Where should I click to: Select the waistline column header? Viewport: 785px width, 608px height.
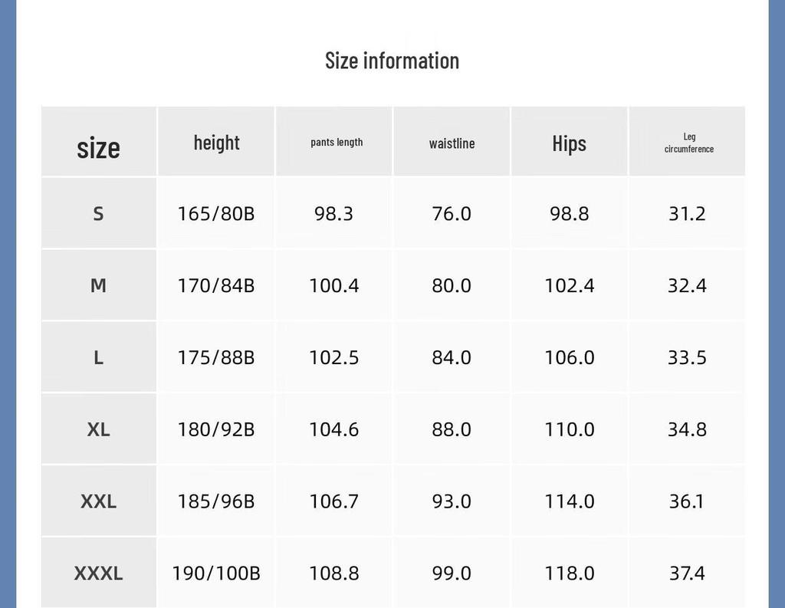pos(452,143)
